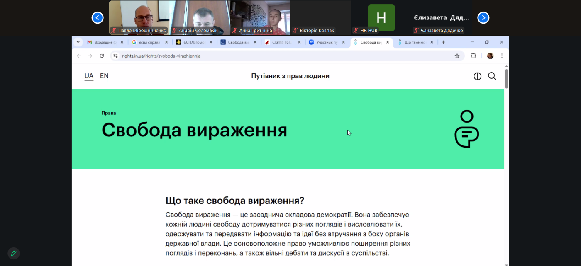The width and height of the screenshot is (581, 266).
Task: Toggle the site contrast mode icon
Action: (478, 76)
